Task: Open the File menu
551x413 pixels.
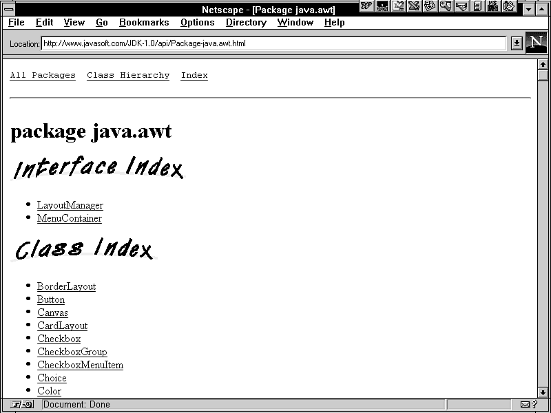Action: point(17,23)
